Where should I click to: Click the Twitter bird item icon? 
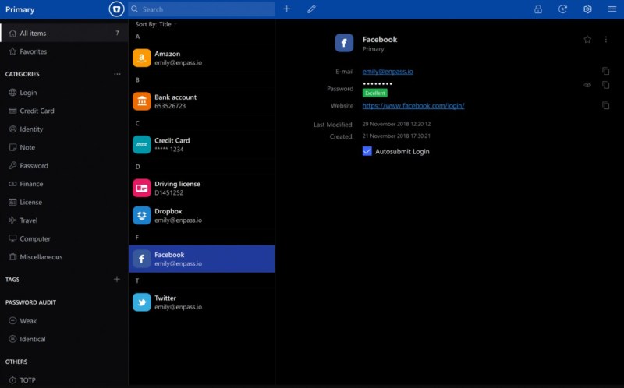pos(142,302)
